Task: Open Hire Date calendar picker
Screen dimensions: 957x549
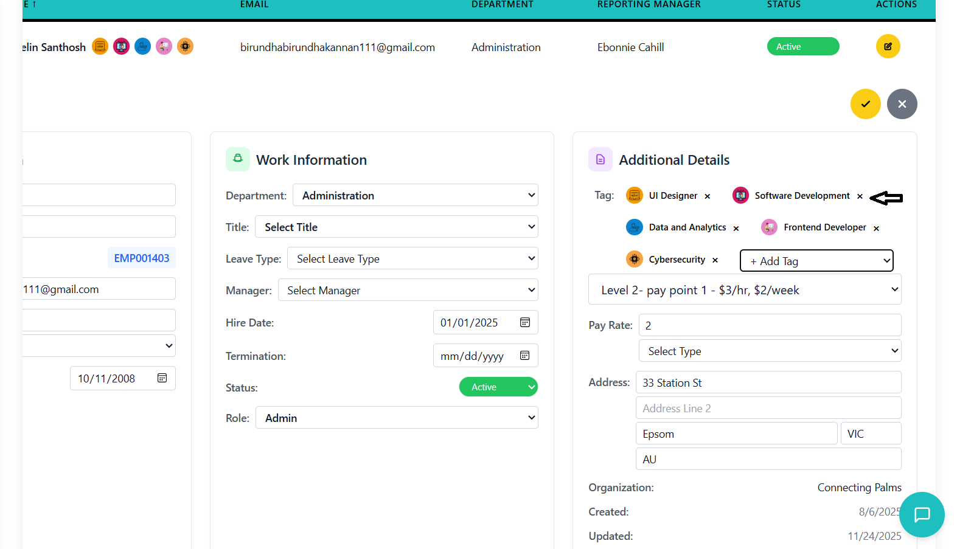Action: 525,322
